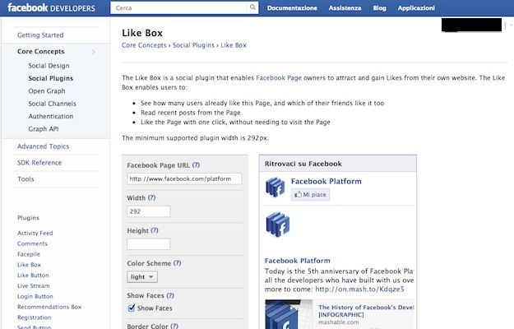The width and height of the screenshot is (514, 329).
Task: Expand the Core Concepts chevron arrow
Action: [x=94, y=52]
